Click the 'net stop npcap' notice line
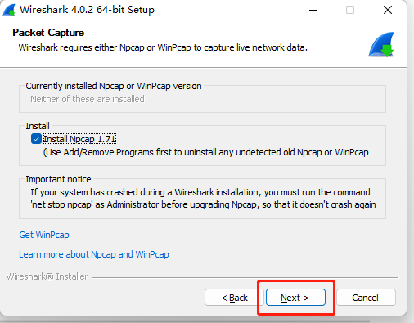414x323 pixels. click(x=203, y=204)
